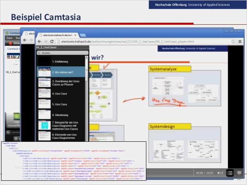Screen dimensions: 247x185
Task: Click the browser back arrow
Action: (x=39, y=41)
